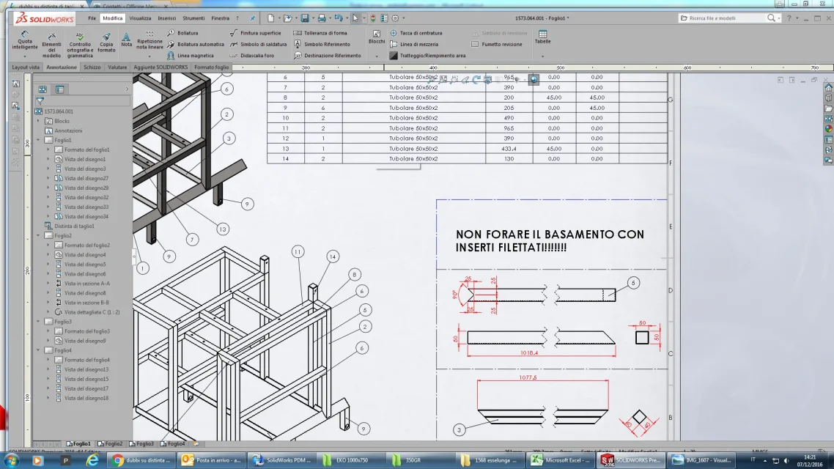Open Google Chrome taskbar button
The width and height of the screenshot is (834, 469).
pyautogui.click(x=142, y=460)
